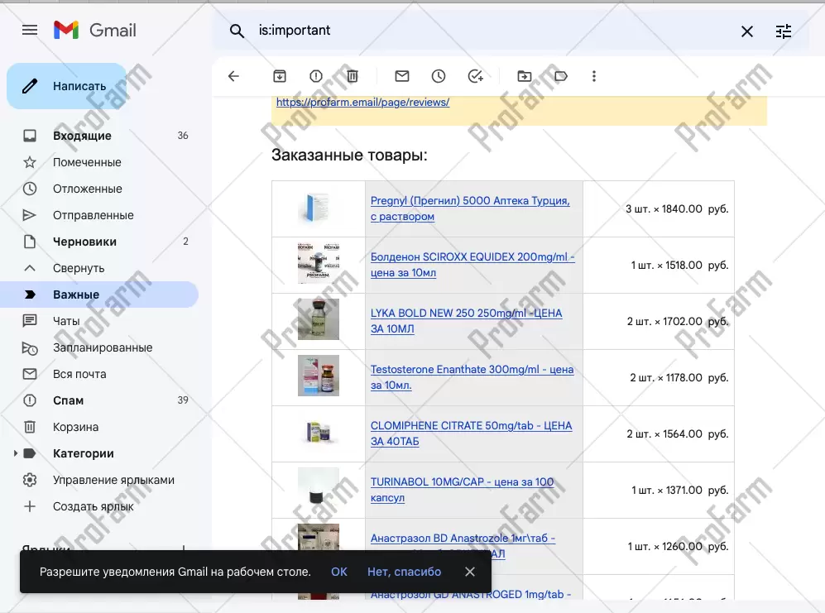Go to the Спам folder
The width and height of the screenshot is (825, 613).
coord(68,400)
